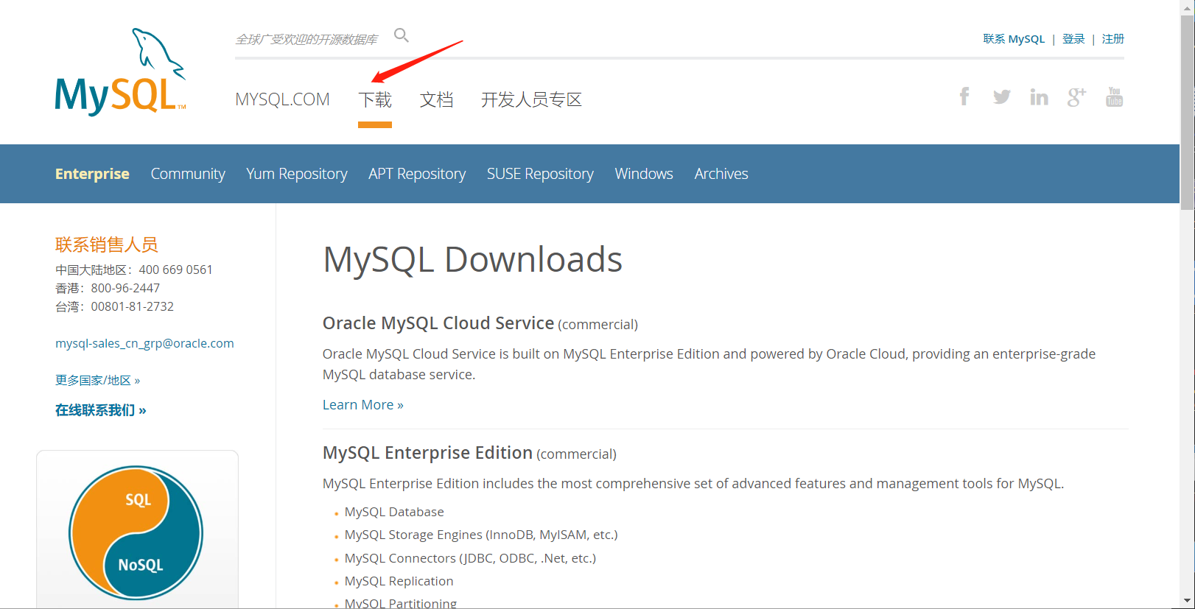The width and height of the screenshot is (1195, 609).
Task: Click the 联系 MySQL link
Action: click(1014, 39)
